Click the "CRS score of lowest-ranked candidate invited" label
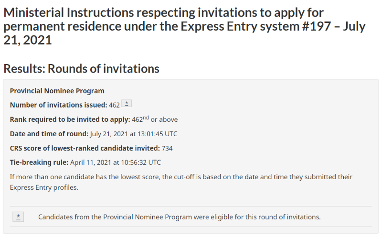 (85, 148)
